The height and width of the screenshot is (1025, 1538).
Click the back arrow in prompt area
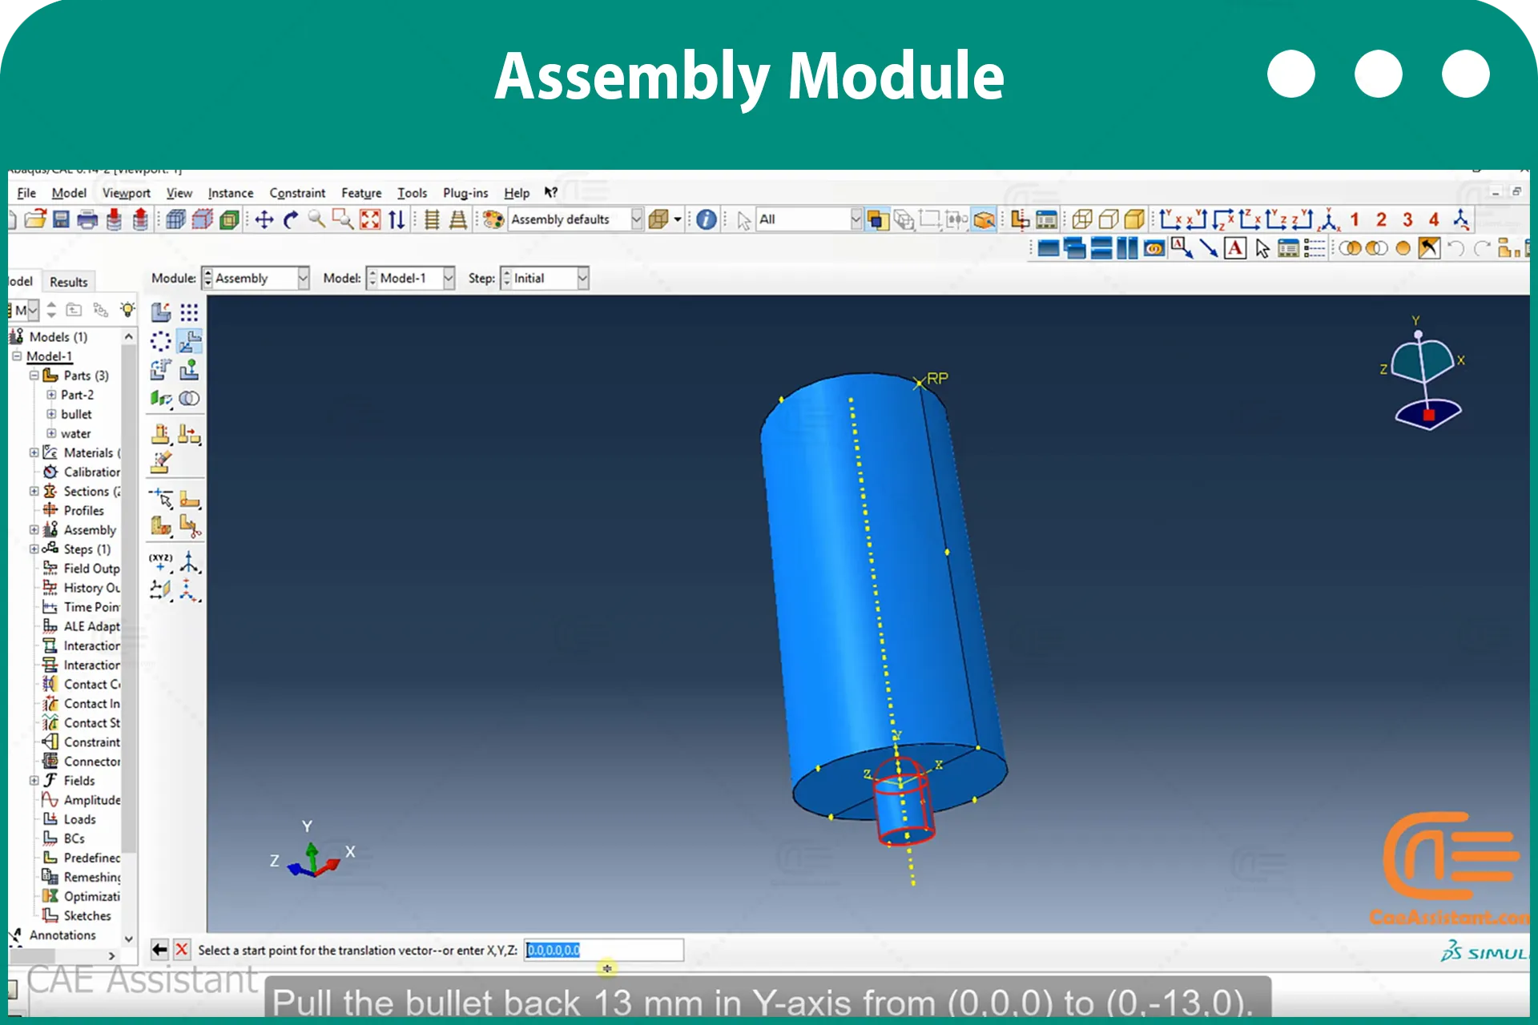[159, 950]
